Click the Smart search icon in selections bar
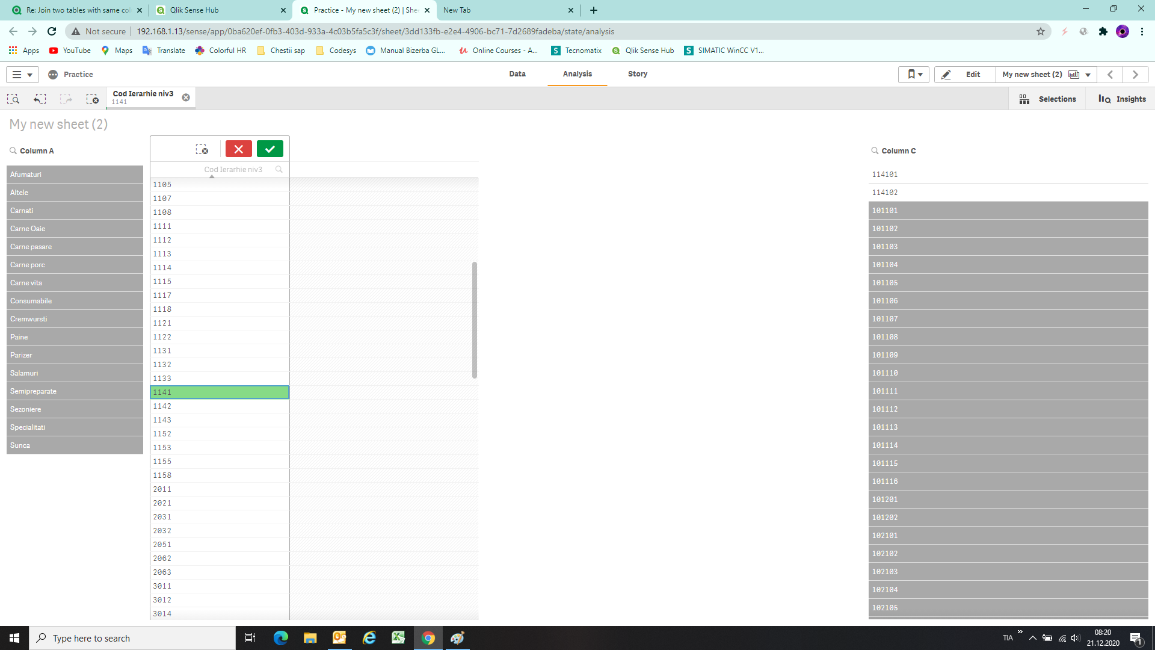Screen dimensions: 1155x650 (13, 99)
